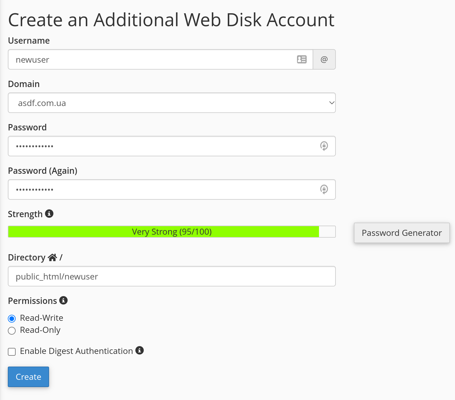Click into the Password input field
455x400 pixels.
162,146
